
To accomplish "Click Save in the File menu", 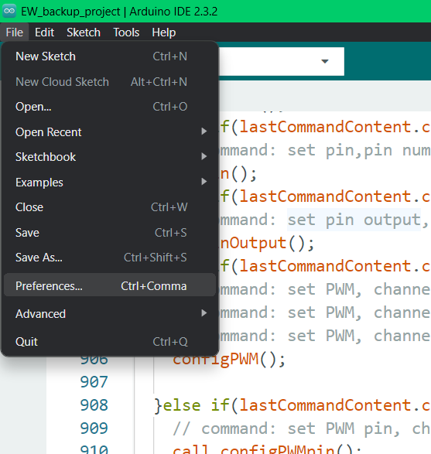I will point(109,233).
